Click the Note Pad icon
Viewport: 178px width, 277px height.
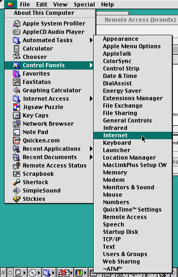click(17, 132)
